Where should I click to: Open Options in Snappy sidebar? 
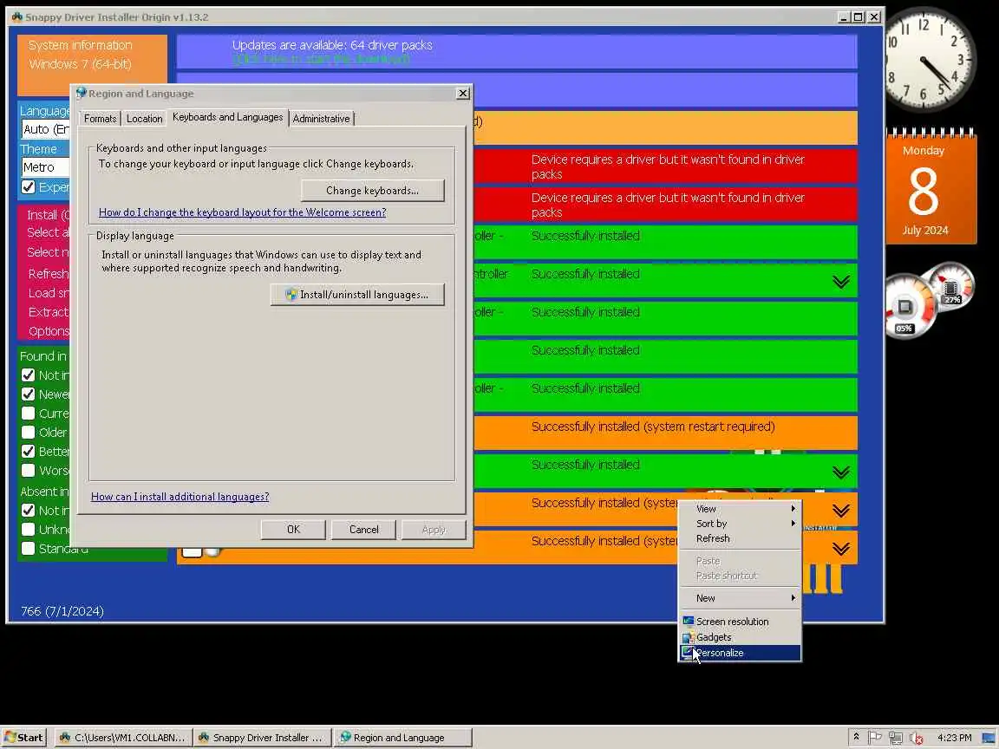coord(49,331)
